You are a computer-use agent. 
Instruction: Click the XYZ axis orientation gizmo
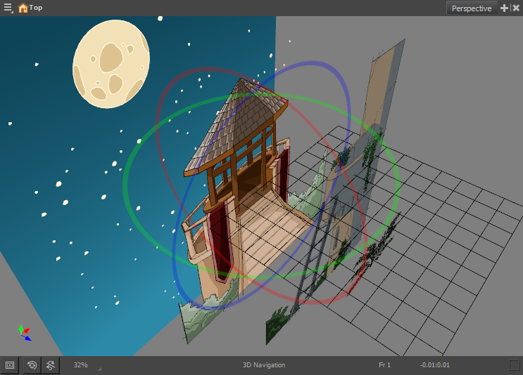pyautogui.click(x=24, y=332)
